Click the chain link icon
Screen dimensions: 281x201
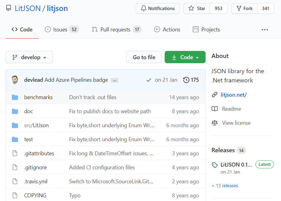click(x=215, y=95)
